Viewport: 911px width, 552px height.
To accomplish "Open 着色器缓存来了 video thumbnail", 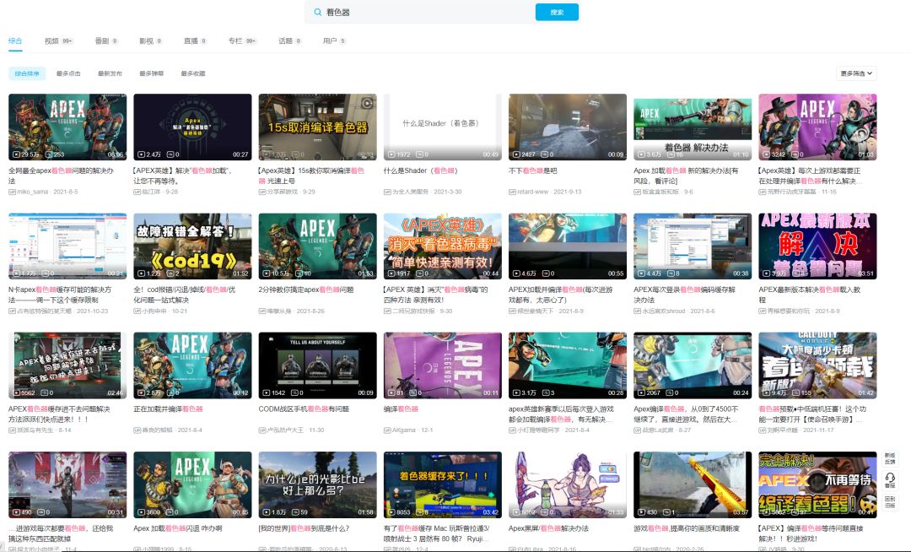I will pyautogui.click(x=442, y=484).
